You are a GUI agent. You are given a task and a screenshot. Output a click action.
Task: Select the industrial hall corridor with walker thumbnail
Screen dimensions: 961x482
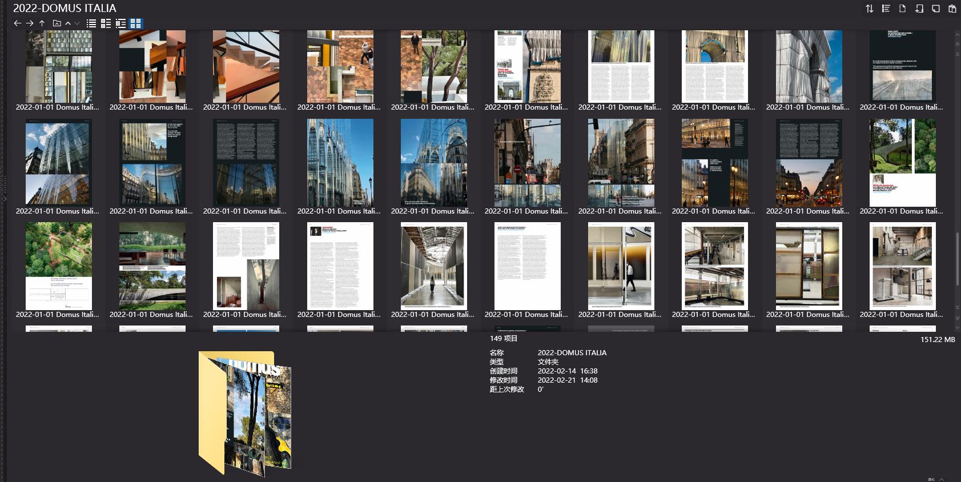click(433, 266)
